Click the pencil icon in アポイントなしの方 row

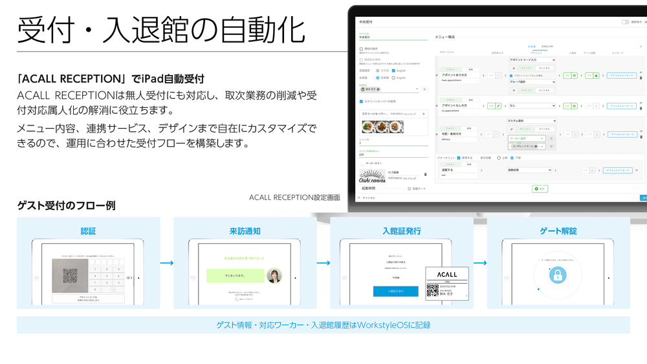click(498, 106)
